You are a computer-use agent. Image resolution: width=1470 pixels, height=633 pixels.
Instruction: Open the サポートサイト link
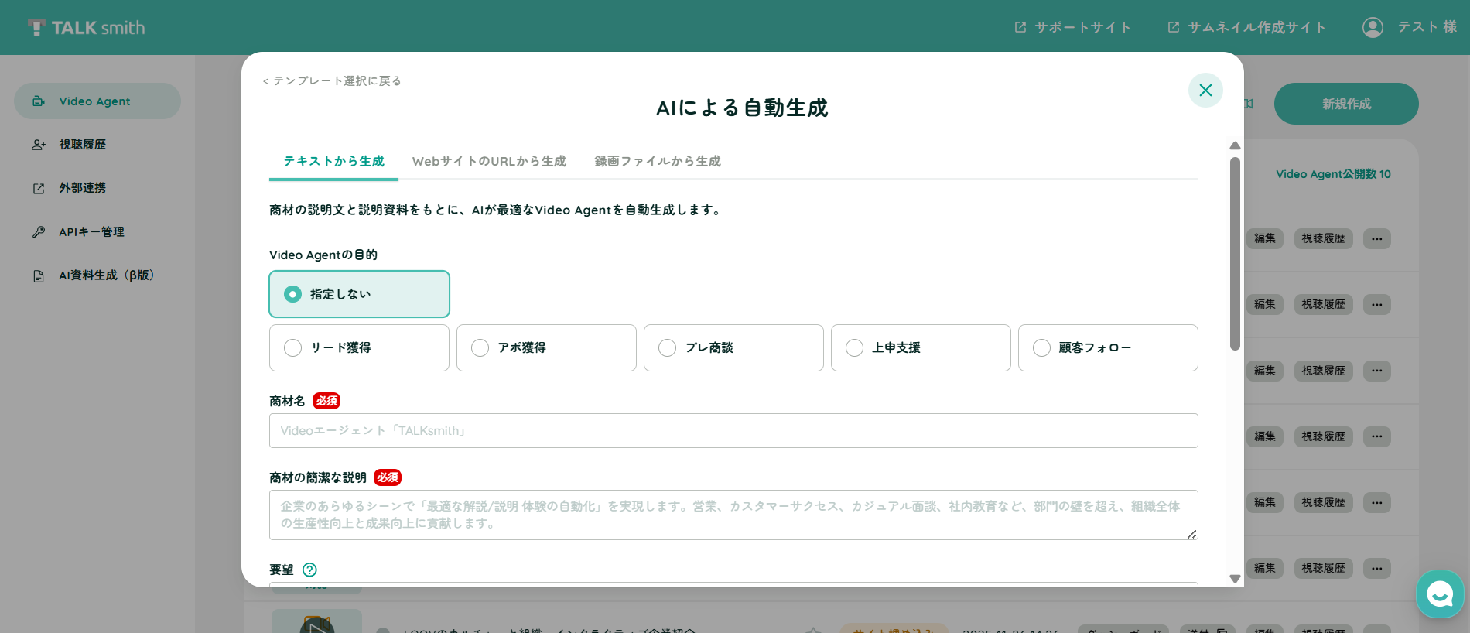click(x=1072, y=27)
